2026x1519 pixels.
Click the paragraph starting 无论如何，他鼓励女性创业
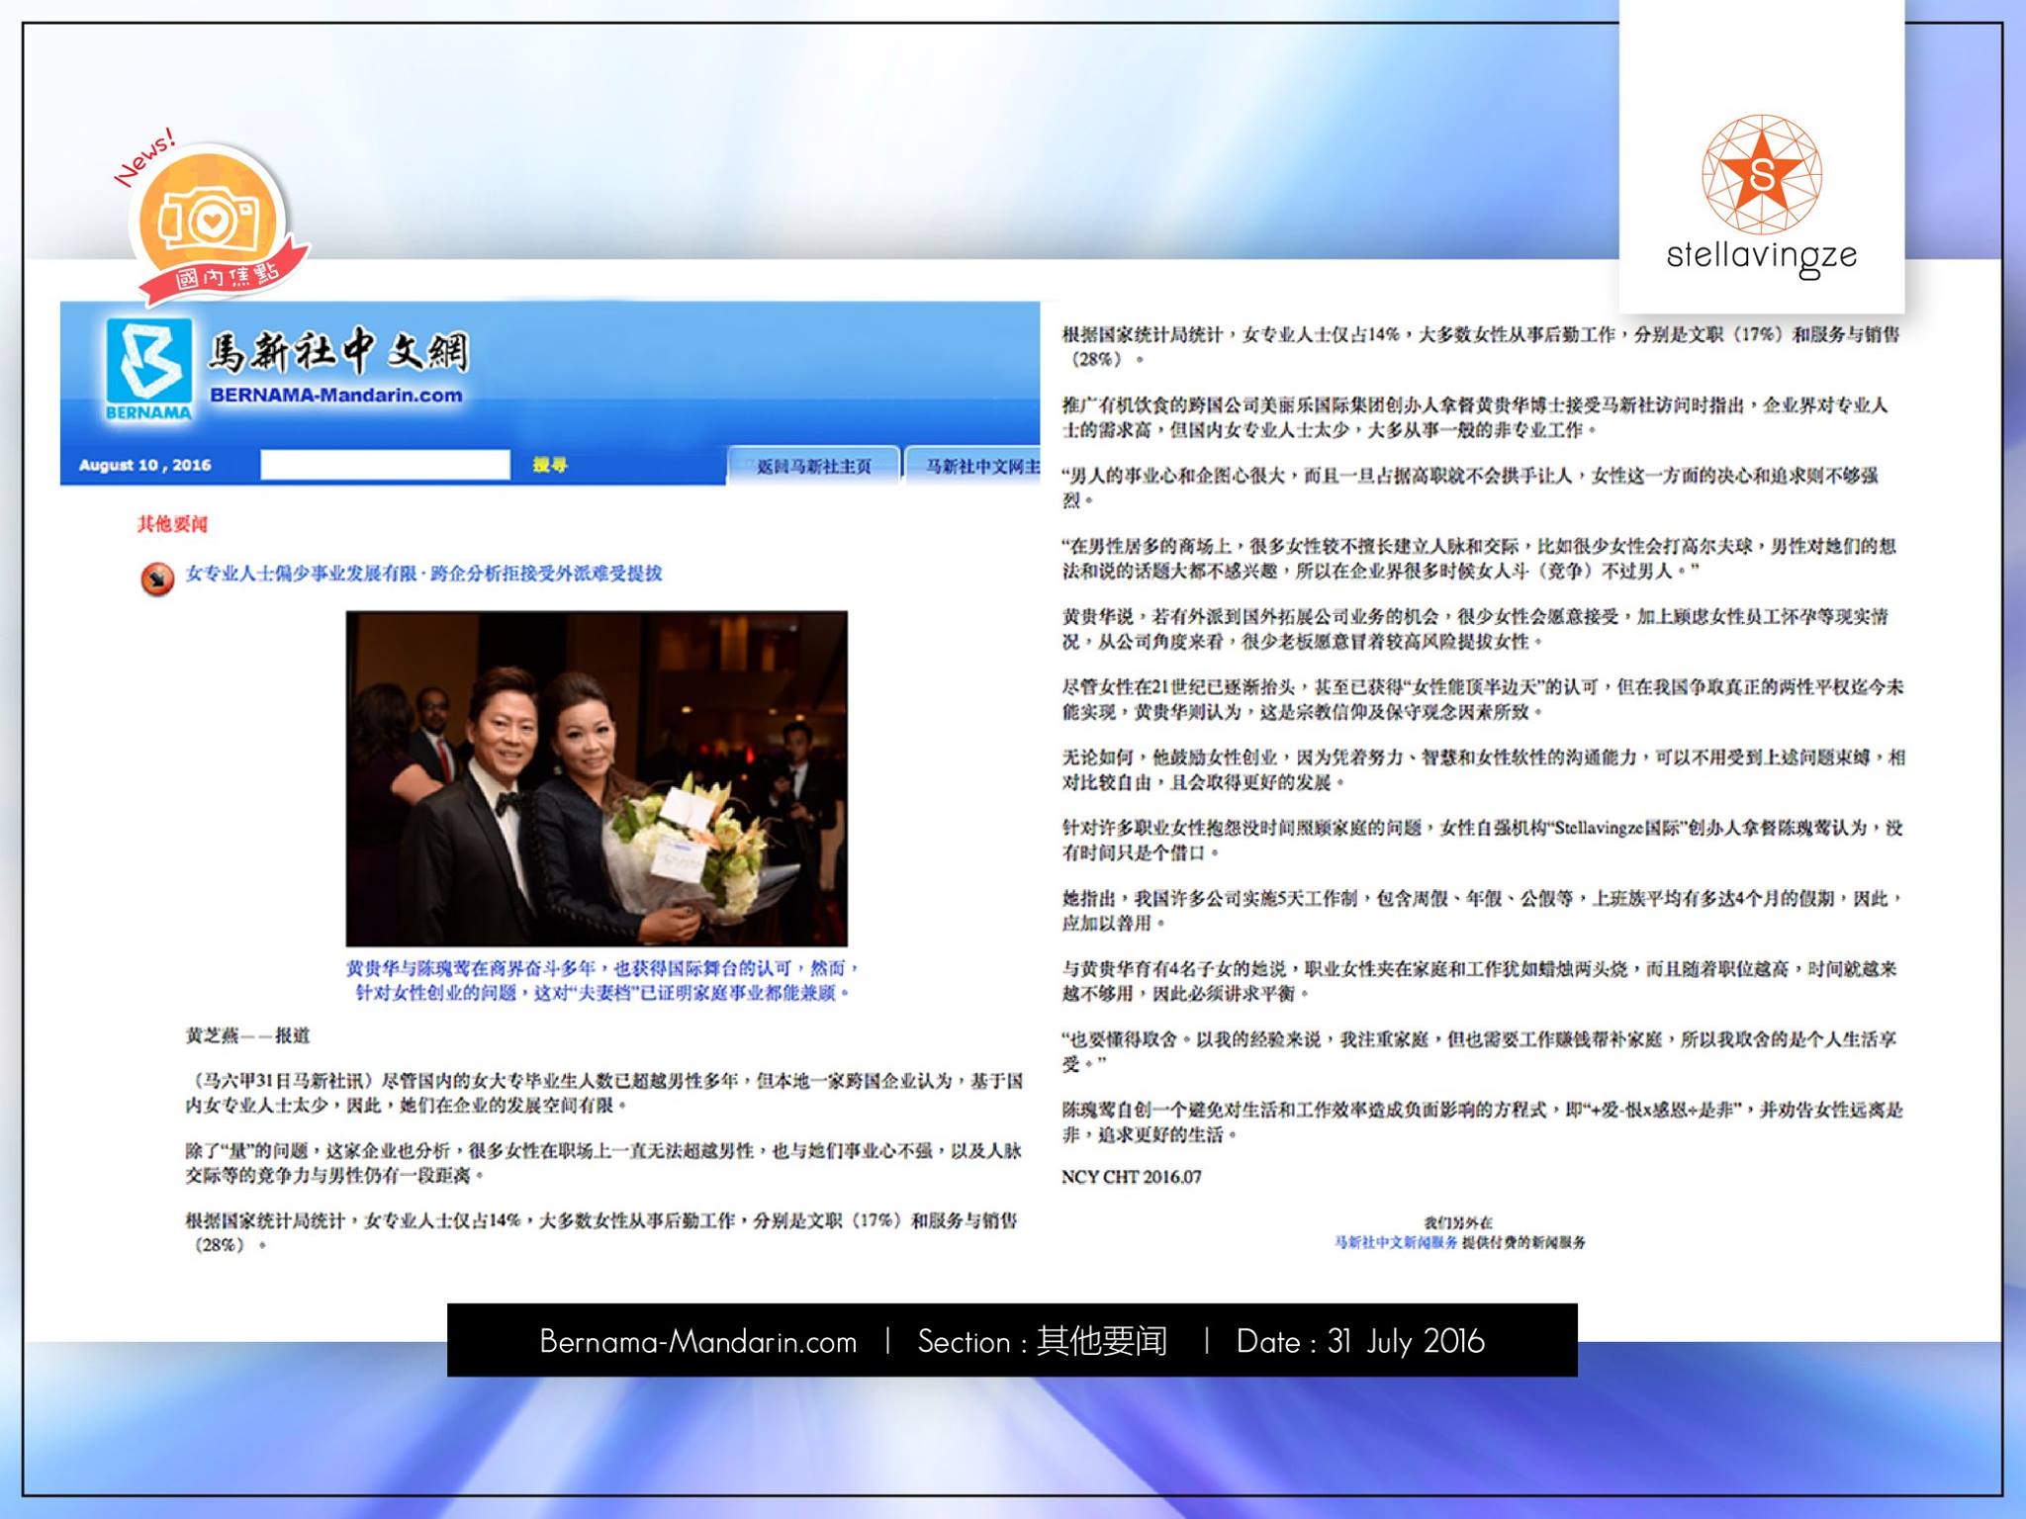(x=1483, y=769)
